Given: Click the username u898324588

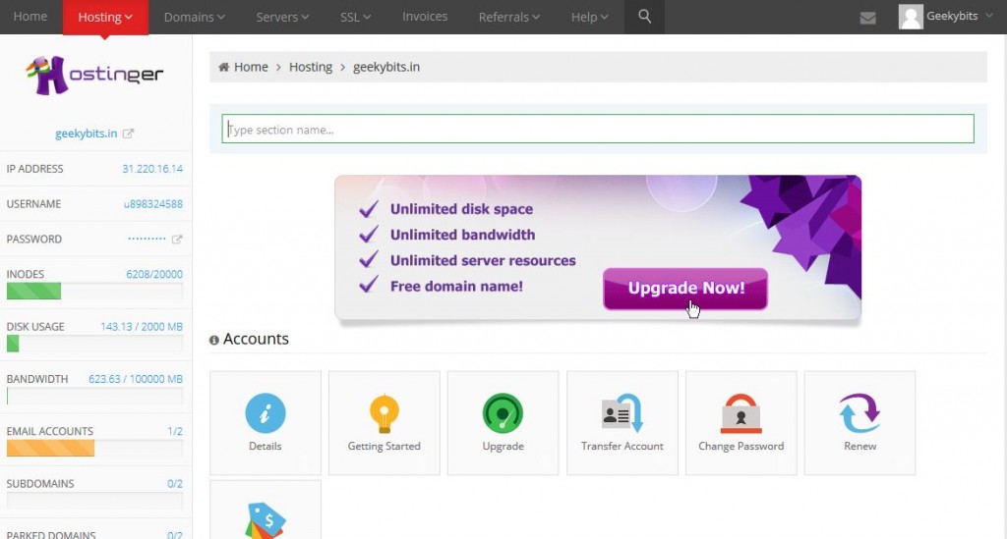Looking at the screenshot, I should (152, 204).
